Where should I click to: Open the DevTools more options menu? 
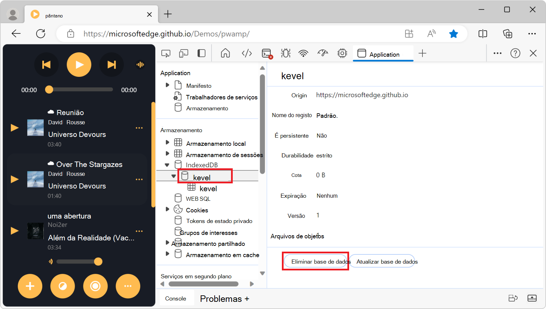click(497, 53)
